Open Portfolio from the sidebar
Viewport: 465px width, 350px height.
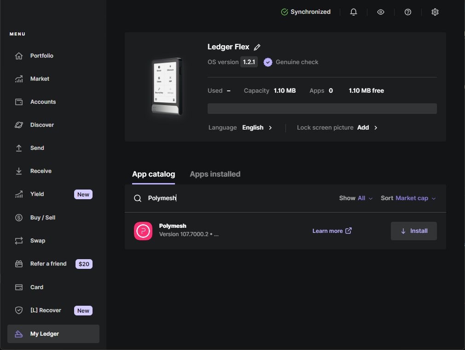[41, 56]
